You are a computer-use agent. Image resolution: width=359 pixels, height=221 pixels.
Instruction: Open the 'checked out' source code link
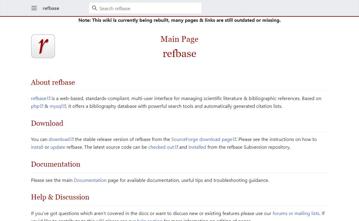pyautogui.click(x=161, y=147)
